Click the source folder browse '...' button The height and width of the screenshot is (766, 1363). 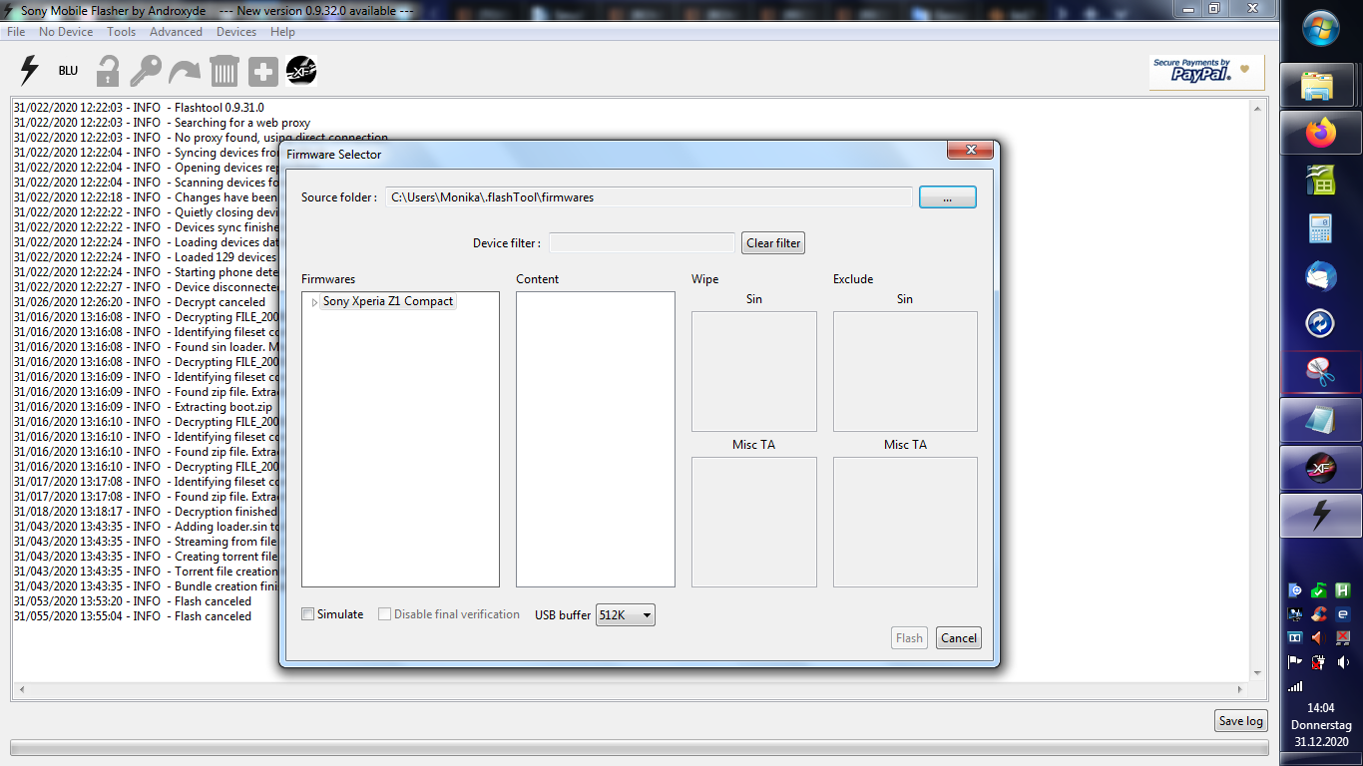click(x=947, y=197)
